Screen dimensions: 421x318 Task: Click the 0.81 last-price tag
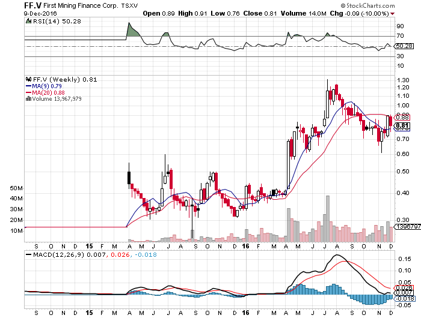402,125
